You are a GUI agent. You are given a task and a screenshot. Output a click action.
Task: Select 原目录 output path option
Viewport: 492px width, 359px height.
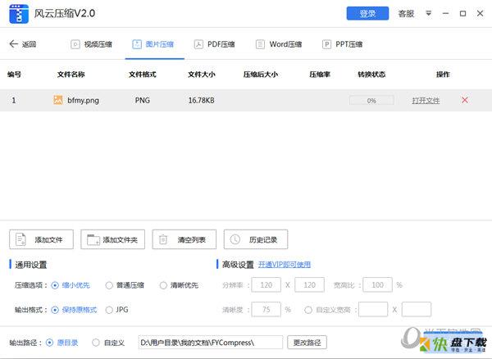[x=61, y=343]
